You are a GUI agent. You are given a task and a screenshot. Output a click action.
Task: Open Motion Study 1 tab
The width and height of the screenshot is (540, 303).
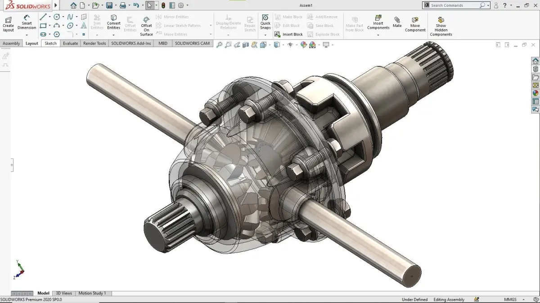[x=92, y=293]
